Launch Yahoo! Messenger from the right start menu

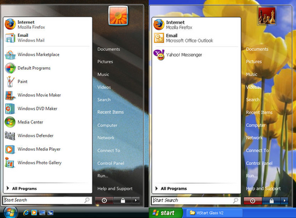click(196, 55)
